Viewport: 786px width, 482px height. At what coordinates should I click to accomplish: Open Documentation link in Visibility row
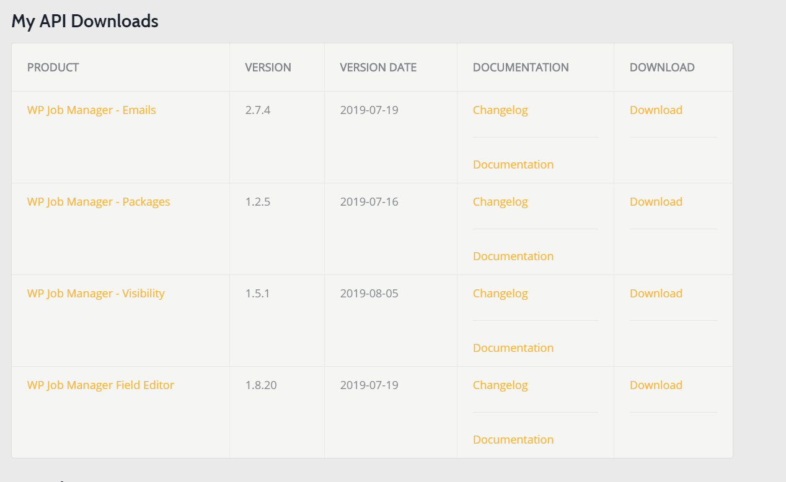coord(513,348)
